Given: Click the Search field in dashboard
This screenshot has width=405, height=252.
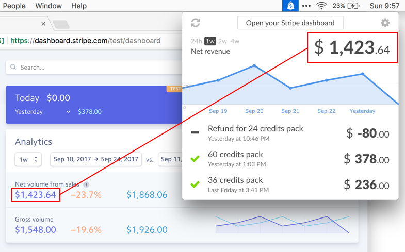Looking at the screenshot, I should point(94,68).
